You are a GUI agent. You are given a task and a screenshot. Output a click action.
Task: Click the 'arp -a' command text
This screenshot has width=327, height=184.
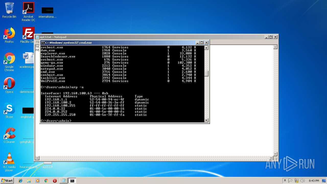[x=77, y=87]
